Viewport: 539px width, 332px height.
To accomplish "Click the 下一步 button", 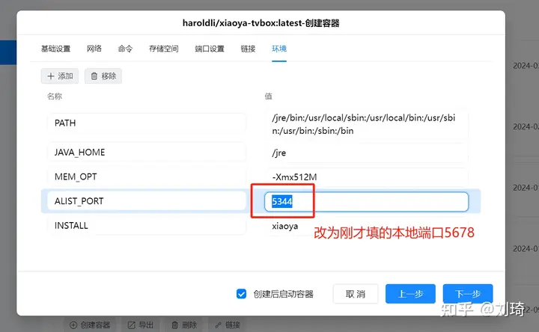I will click(x=468, y=294).
